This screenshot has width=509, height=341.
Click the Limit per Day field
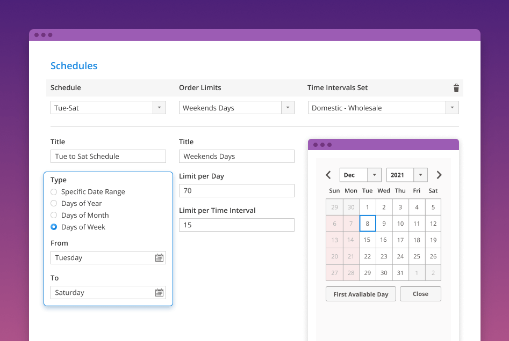[236, 191]
